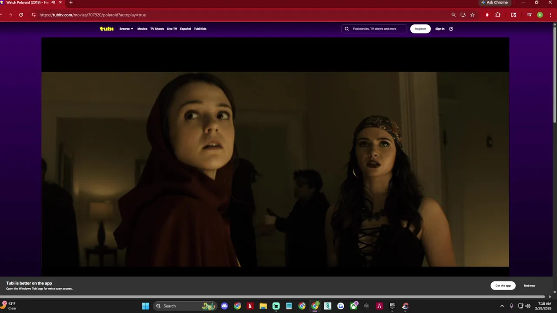Open the site information icon in address bar
The height and width of the screenshot is (313, 557).
34,15
